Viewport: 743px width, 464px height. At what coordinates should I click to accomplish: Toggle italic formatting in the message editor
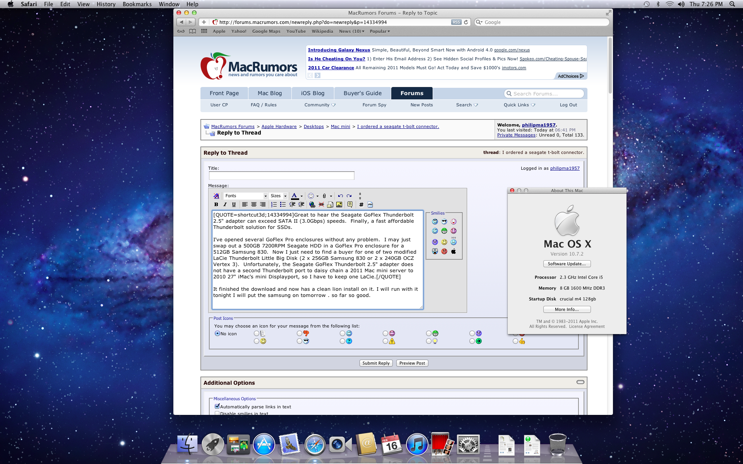click(225, 205)
